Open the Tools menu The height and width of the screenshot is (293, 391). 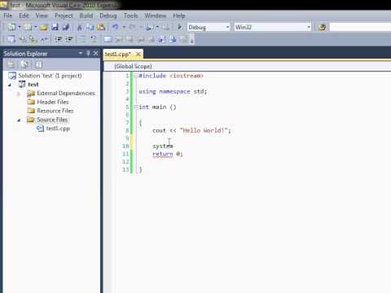[130, 15]
